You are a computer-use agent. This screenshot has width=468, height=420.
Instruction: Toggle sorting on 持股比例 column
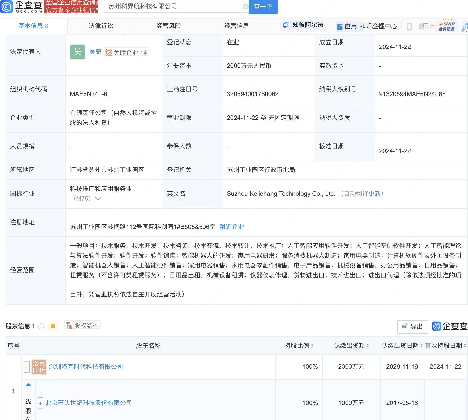(x=313, y=345)
